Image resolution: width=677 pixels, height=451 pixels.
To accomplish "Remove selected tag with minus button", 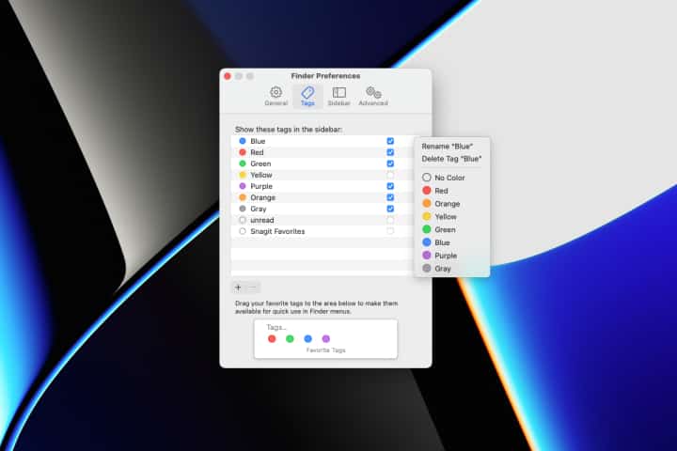I will pyautogui.click(x=253, y=288).
